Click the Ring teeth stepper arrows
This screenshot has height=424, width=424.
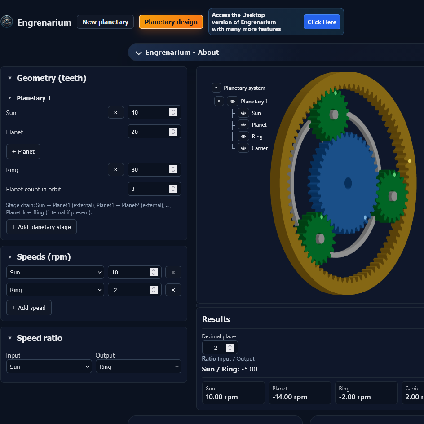click(173, 169)
